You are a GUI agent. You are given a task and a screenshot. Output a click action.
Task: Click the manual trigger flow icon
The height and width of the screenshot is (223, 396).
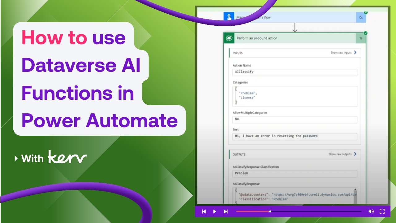[x=229, y=17]
